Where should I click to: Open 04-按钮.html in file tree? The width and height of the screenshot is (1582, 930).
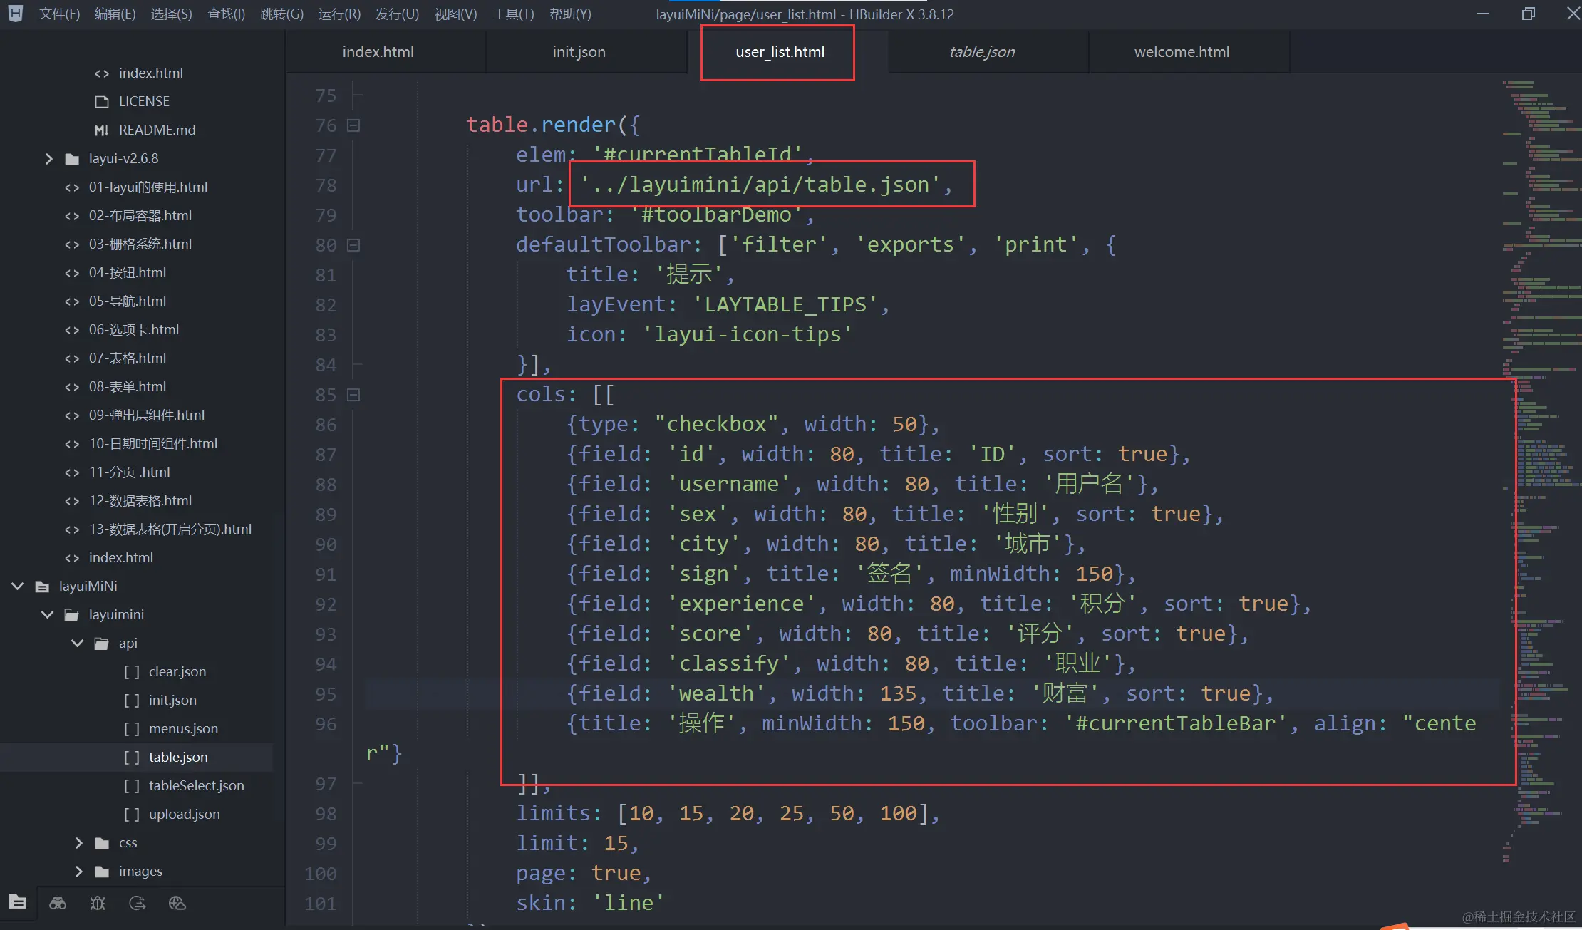[x=128, y=272]
